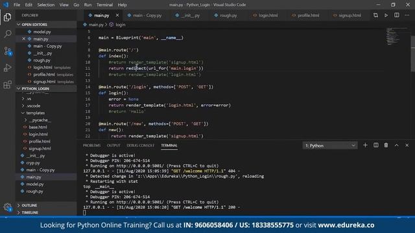Open the Extensions view

coord(7,85)
